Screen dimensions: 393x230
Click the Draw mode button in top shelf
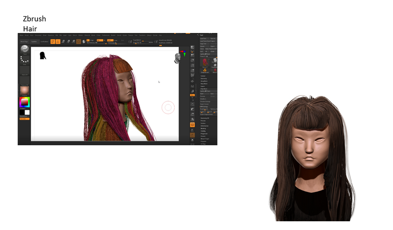(x=58, y=42)
